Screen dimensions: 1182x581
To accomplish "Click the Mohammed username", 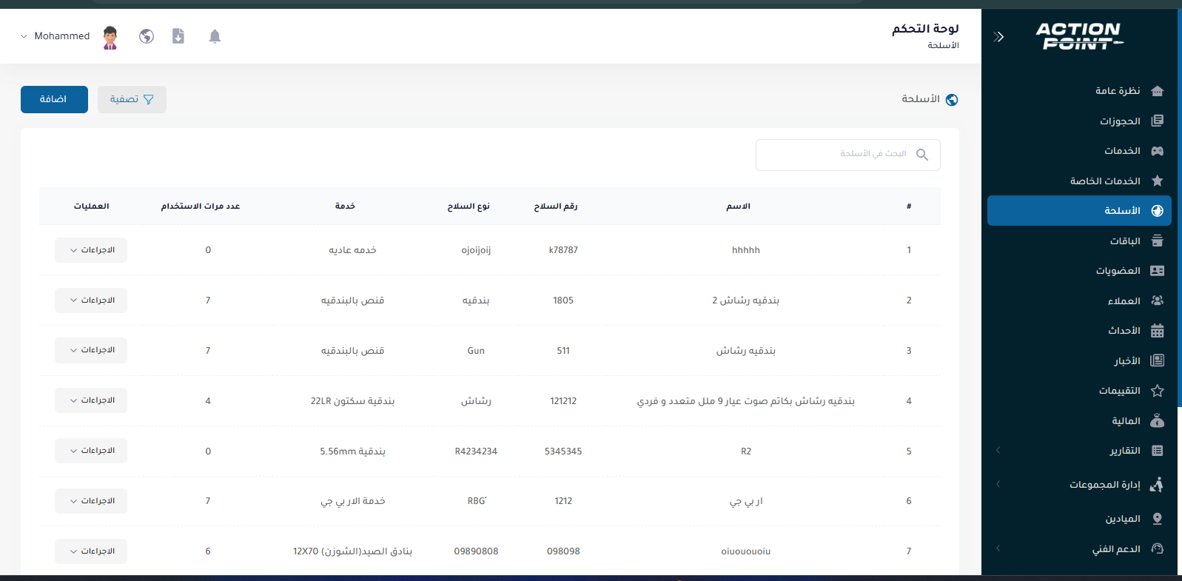I will pos(62,36).
